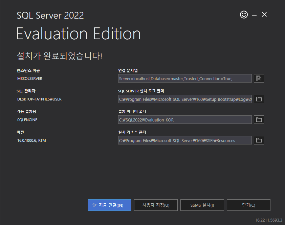Open the SQL Server setup log folder icon
Screen dimensions: 285x225
coord(259,99)
